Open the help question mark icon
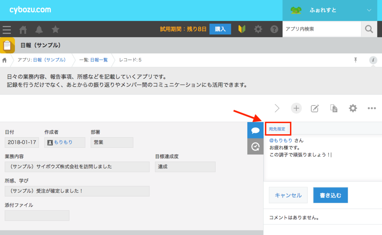The image size is (382, 235). pyautogui.click(x=274, y=29)
